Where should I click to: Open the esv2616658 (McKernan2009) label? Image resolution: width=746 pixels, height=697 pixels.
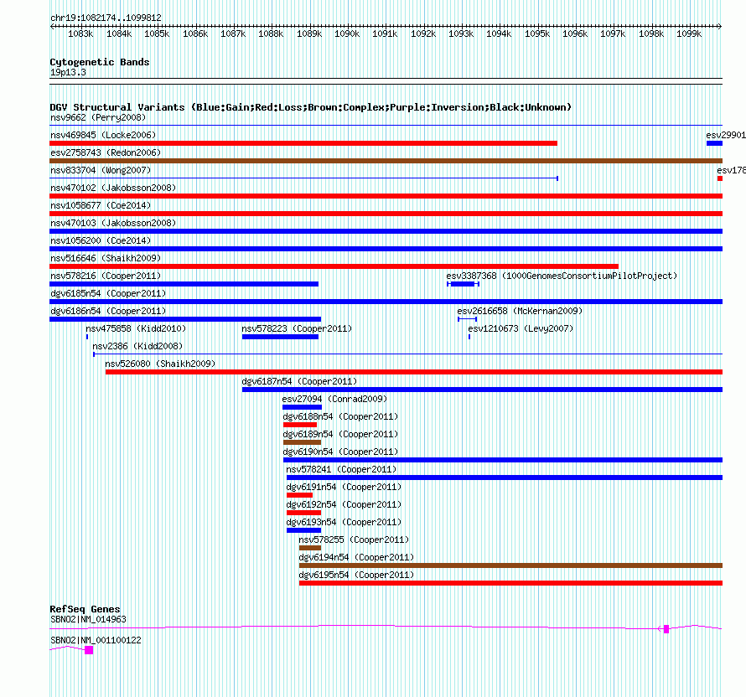520,311
